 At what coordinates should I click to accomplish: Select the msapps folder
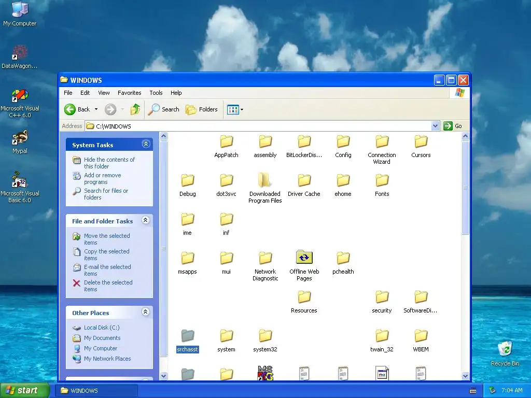coord(187,263)
